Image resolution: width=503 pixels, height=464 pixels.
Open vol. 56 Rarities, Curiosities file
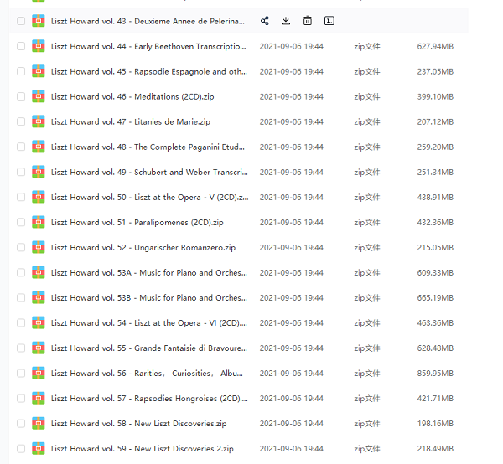click(x=147, y=374)
